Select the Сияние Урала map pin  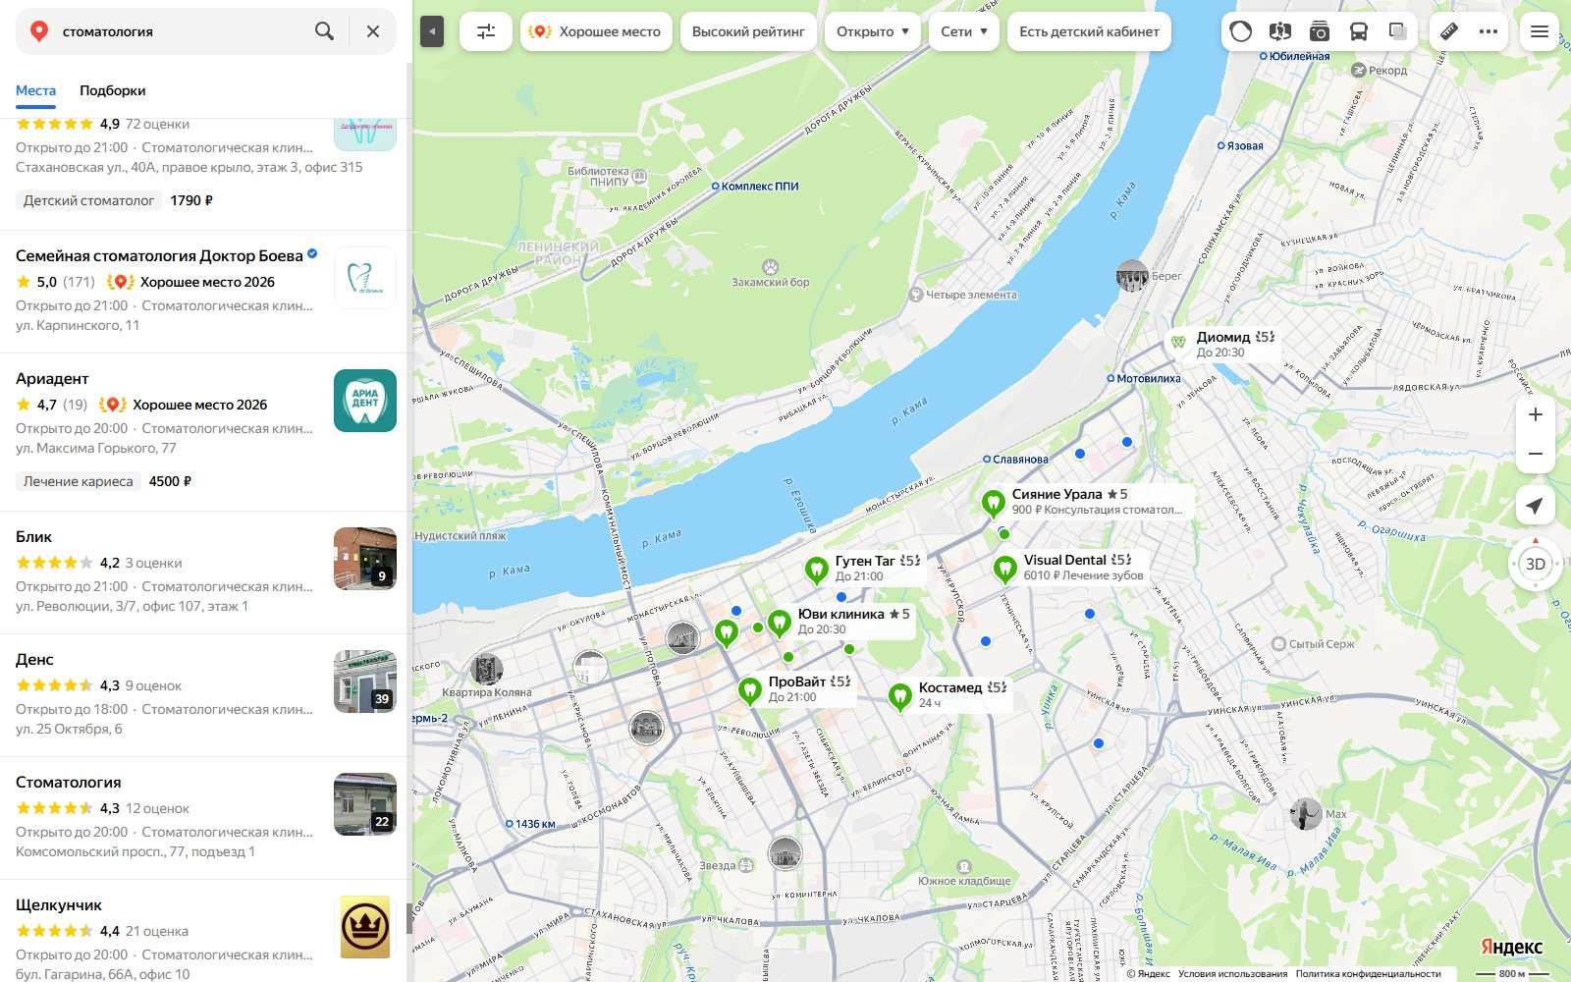(x=993, y=503)
